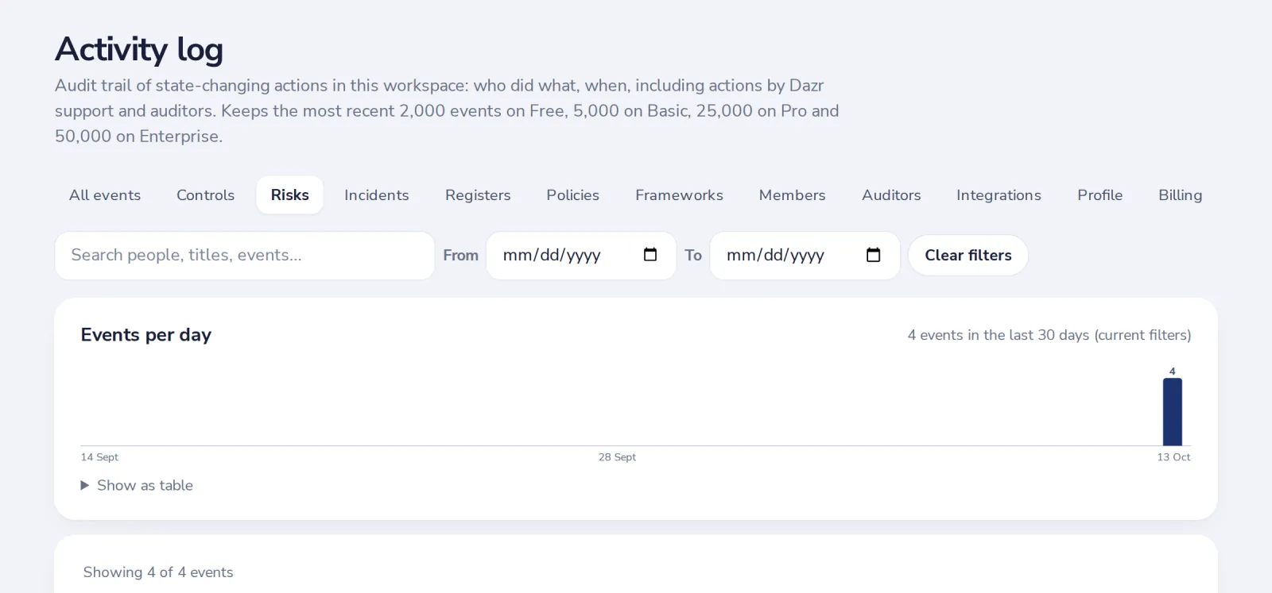Go to the Registers tab
The image size is (1272, 593).
point(478,195)
